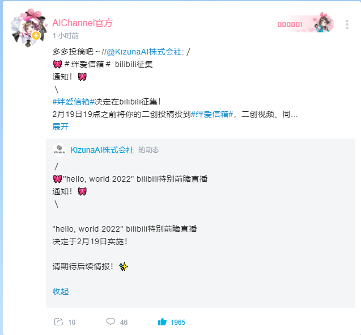
Task: Click the share count 10
Action: point(71,323)
